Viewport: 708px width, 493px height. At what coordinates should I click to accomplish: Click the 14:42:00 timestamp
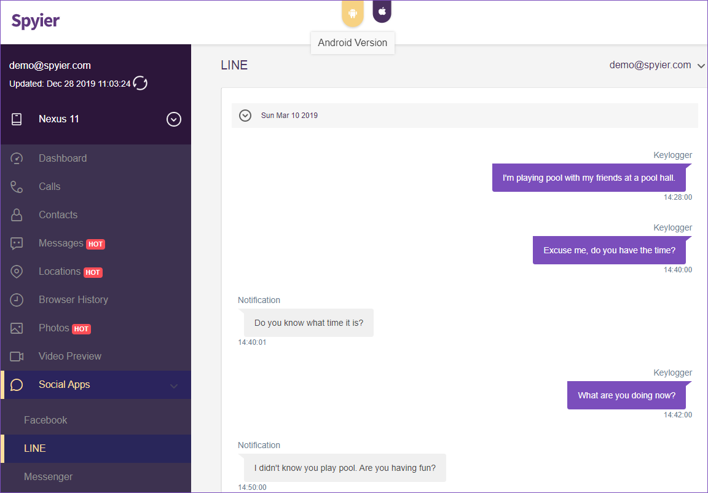(677, 415)
